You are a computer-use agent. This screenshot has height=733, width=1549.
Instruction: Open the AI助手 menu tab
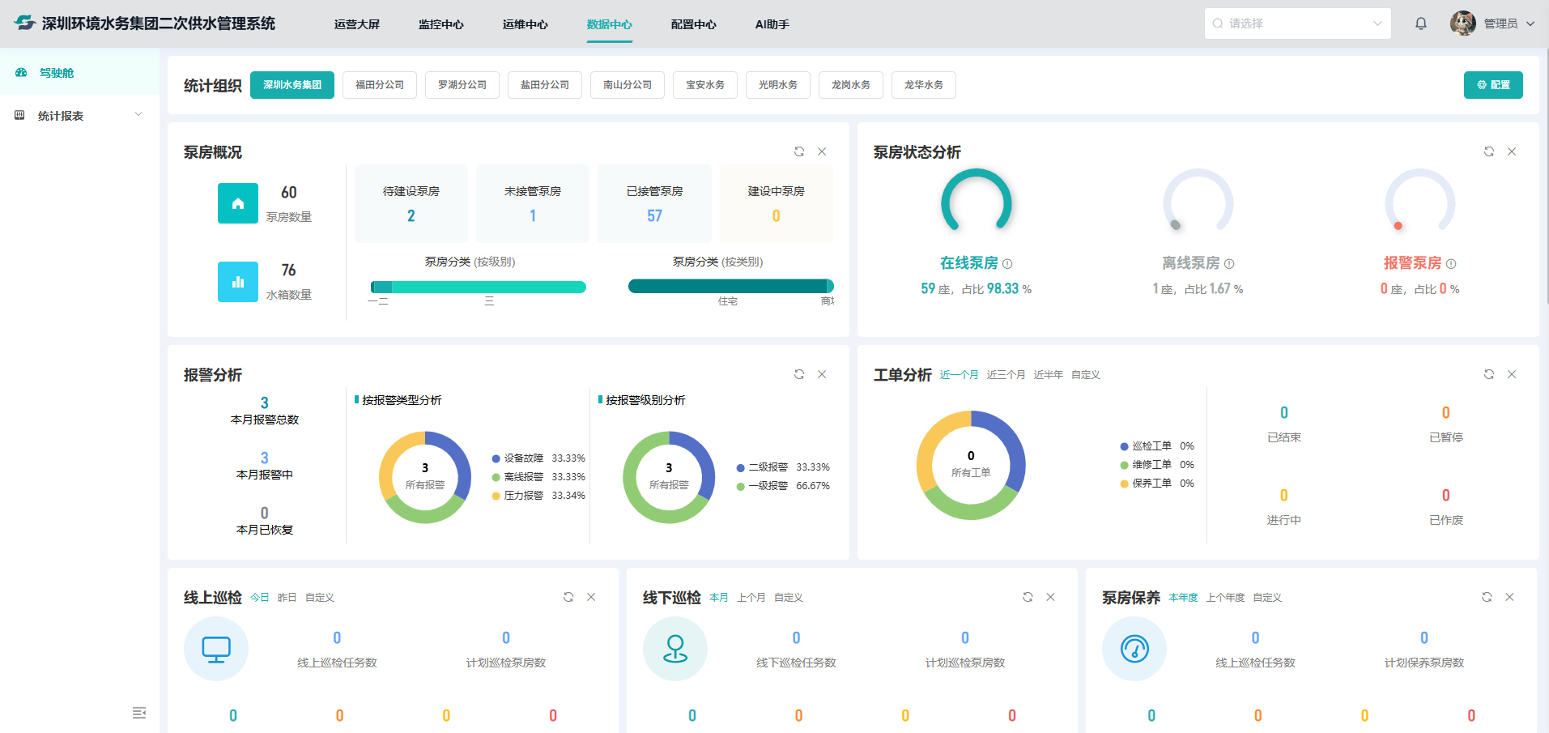(x=772, y=24)
